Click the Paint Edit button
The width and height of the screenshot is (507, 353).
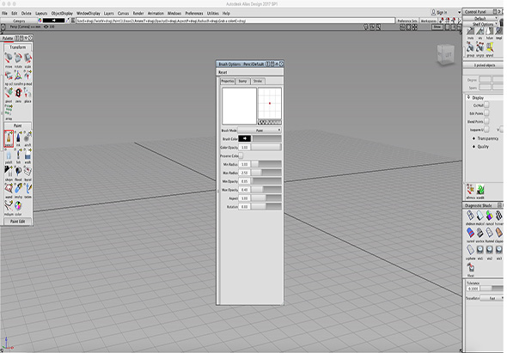click(x=18, y=222)
